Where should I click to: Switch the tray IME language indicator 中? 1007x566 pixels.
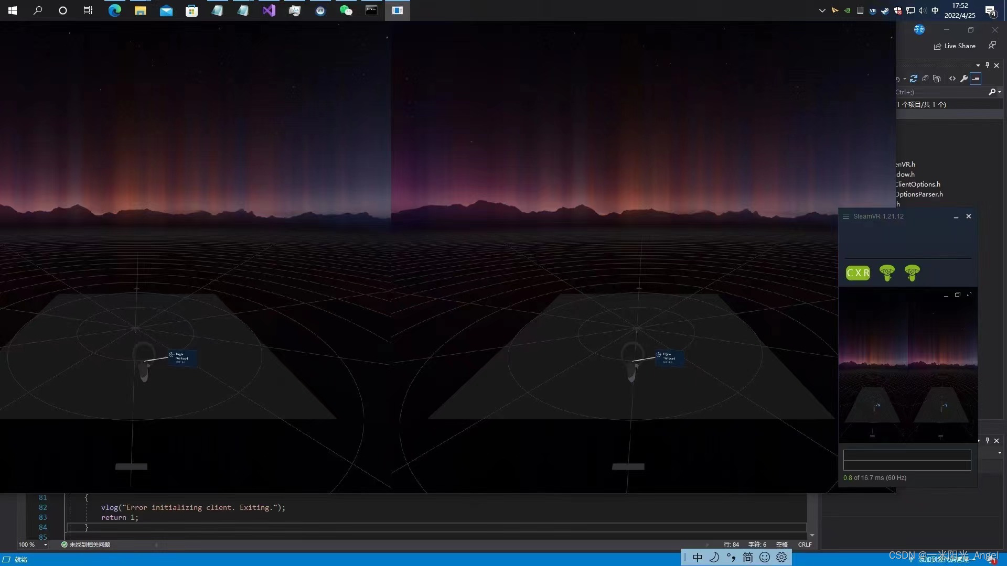(x=935, y=10)
